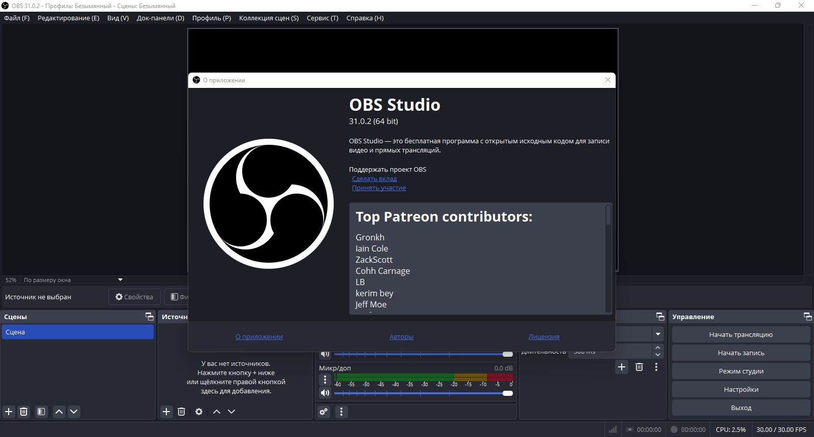This screenshot has height=437, width=814.
Task: Move source up arrow in sources toolbar
Action: [217, 412]
